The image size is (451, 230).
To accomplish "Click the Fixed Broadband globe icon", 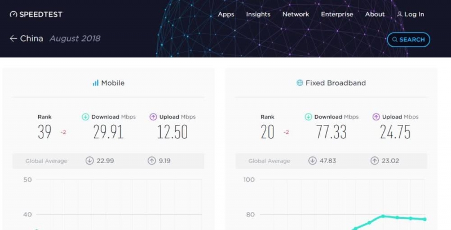I will (300, 83).
